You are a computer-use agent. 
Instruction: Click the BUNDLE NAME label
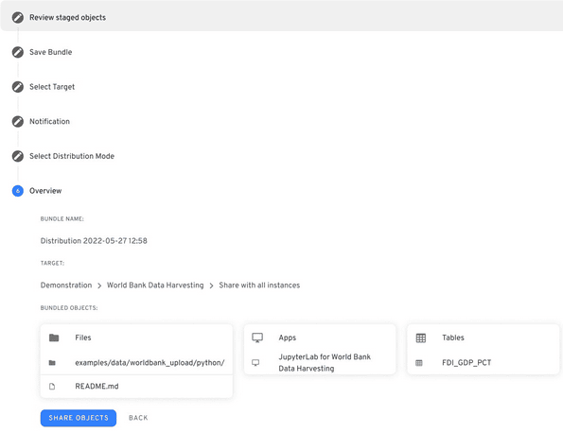(x=62, y=218)
